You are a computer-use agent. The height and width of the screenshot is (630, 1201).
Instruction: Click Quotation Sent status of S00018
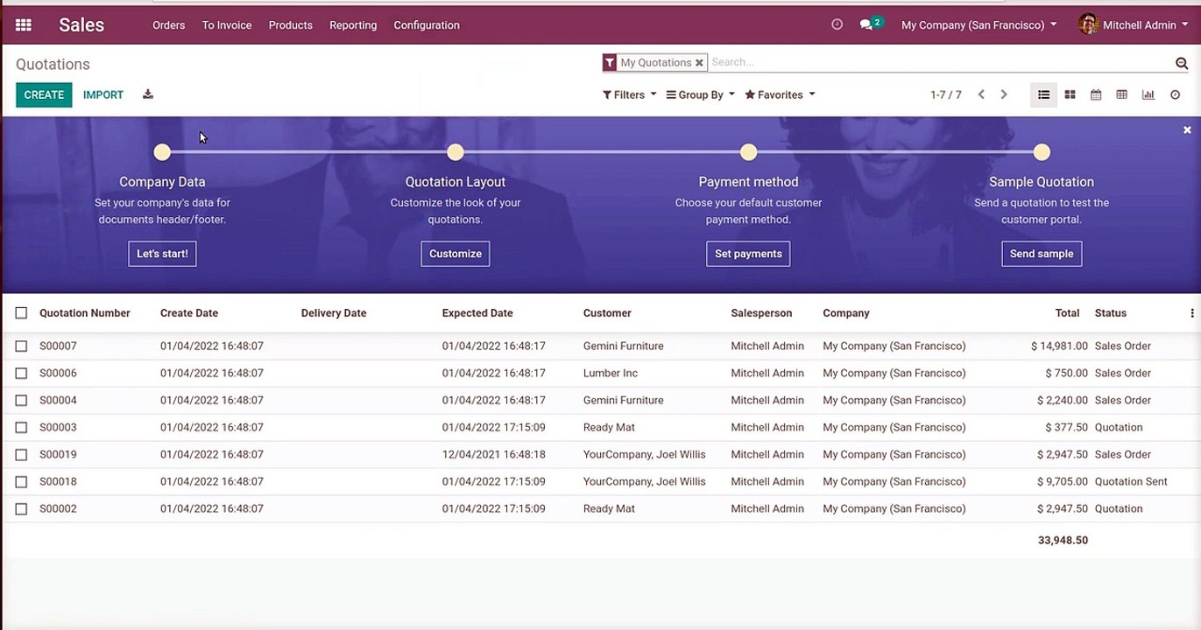coord(1131,482)
